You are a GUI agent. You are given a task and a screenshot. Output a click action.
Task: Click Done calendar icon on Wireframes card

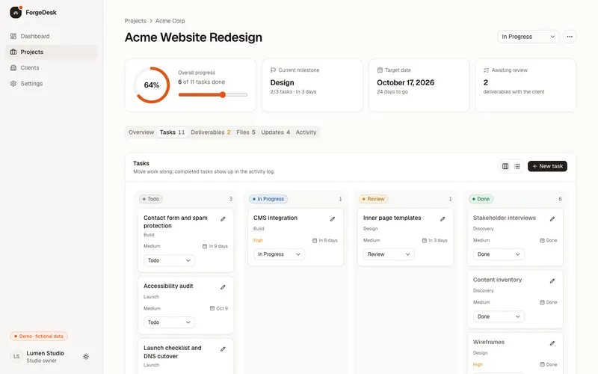pyautogui.click(x=543, y=364)
